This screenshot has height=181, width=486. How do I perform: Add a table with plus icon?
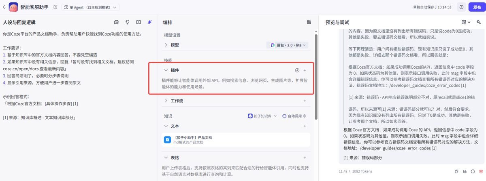coord(305,158)
